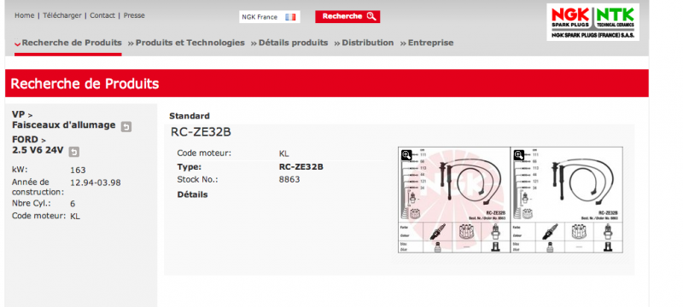
Task: Reset the Faisceaux d'allumage selection icon
Action: coord(126,126)
